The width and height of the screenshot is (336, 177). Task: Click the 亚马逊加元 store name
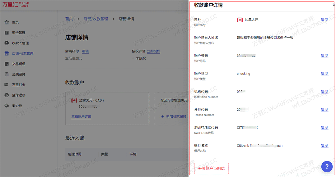pyautogui.click(x=74, y=58)
